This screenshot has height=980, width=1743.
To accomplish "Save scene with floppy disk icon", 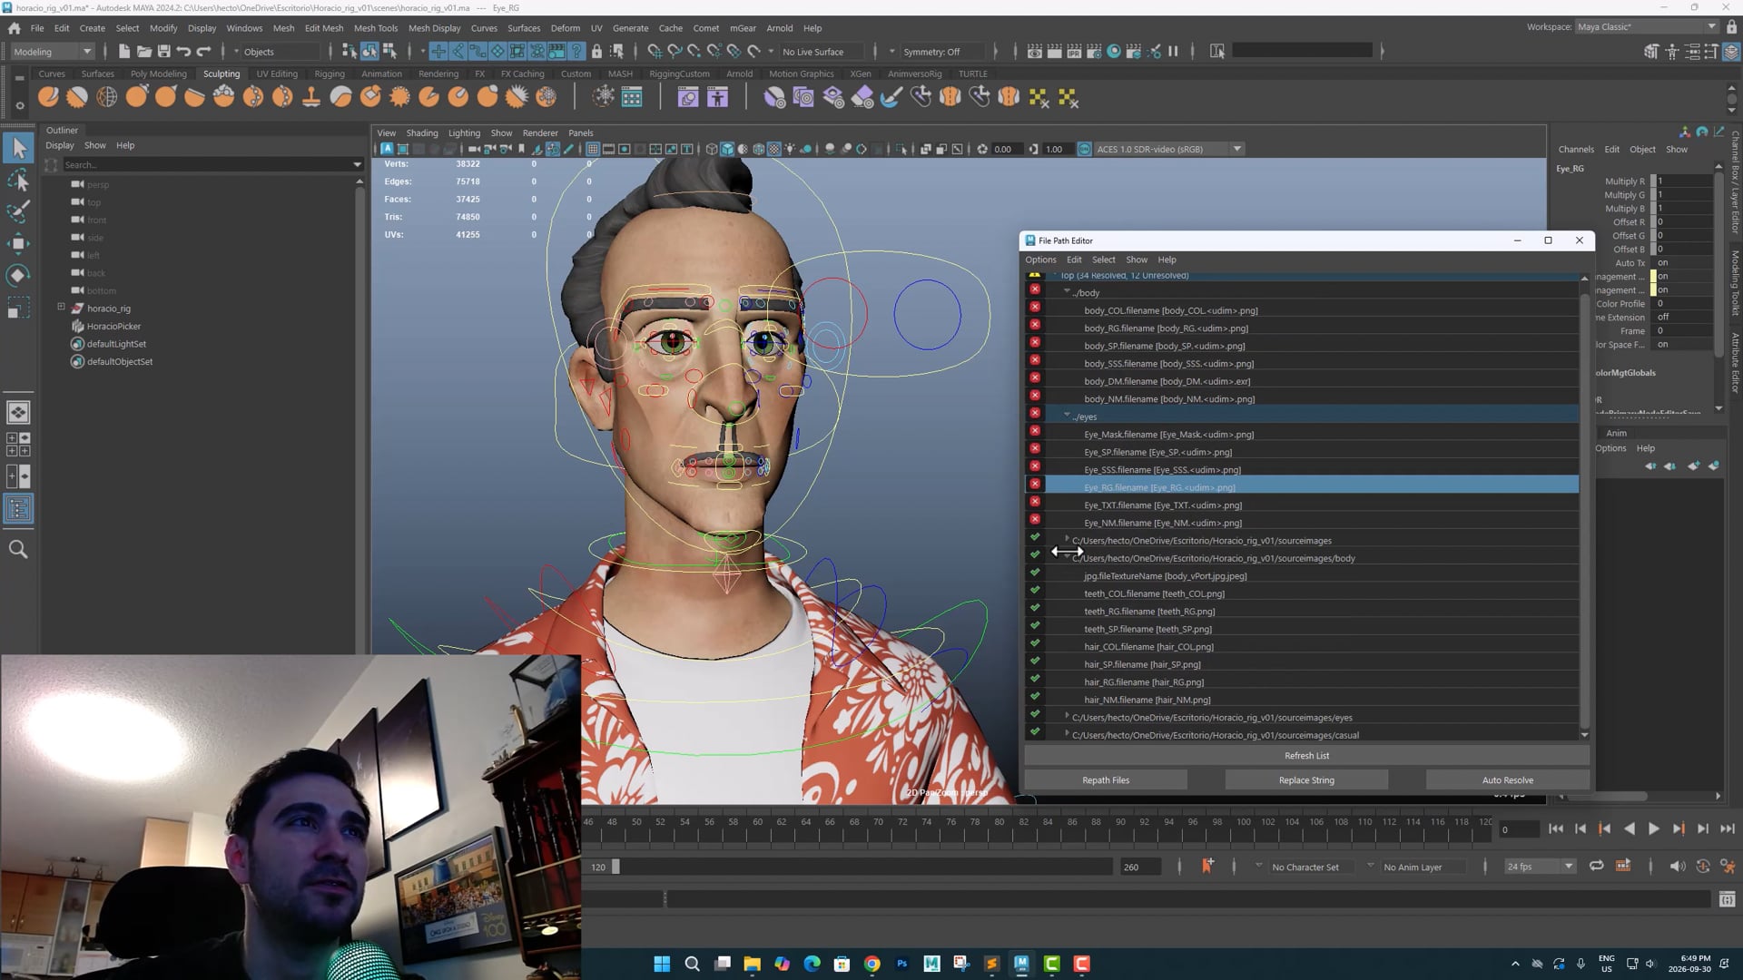I will click(163, 52).
